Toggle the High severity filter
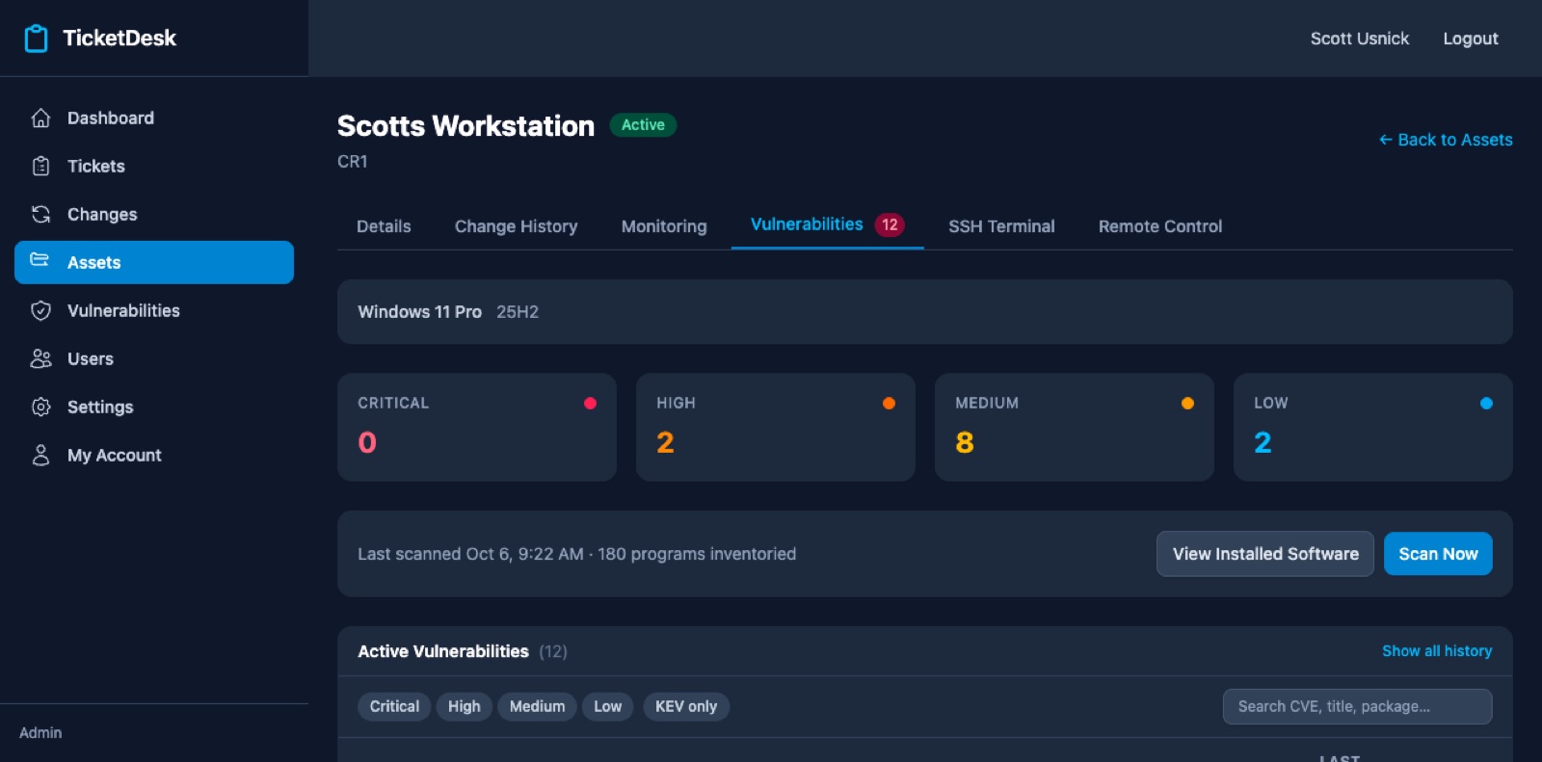The image size is (1542, 762). pyautogui.click(x=464, y=706)
